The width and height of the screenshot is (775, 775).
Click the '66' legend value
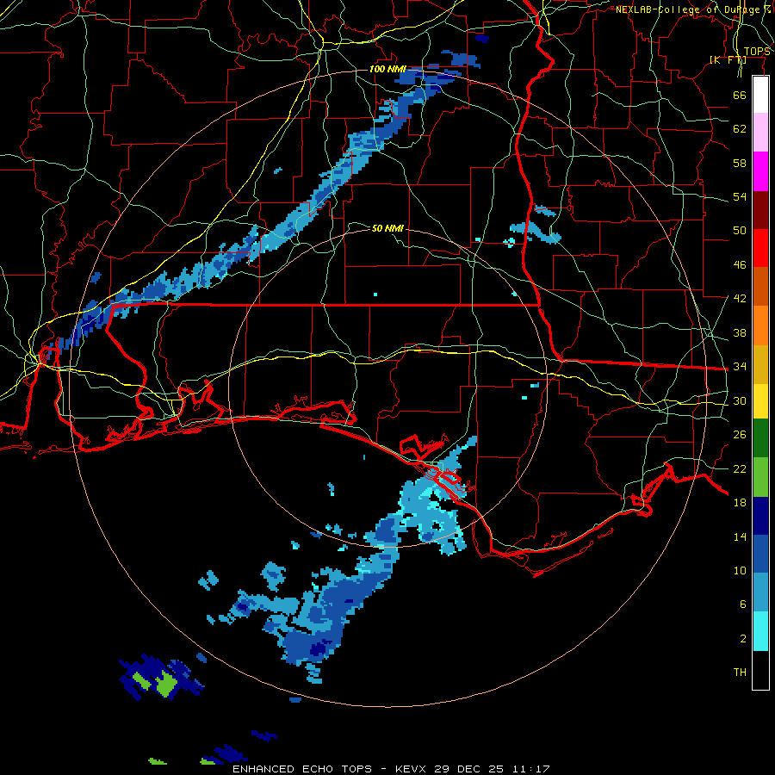point(740,95)
